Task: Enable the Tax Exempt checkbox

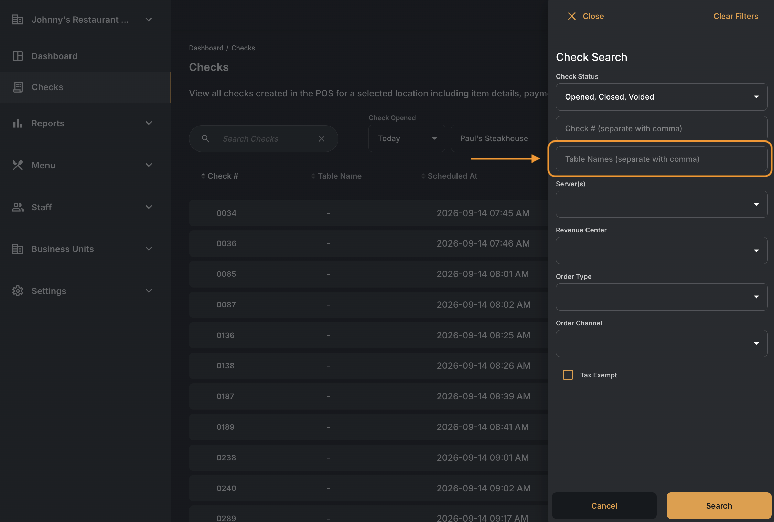Action: pyautogui.click(x=568, y=375)
